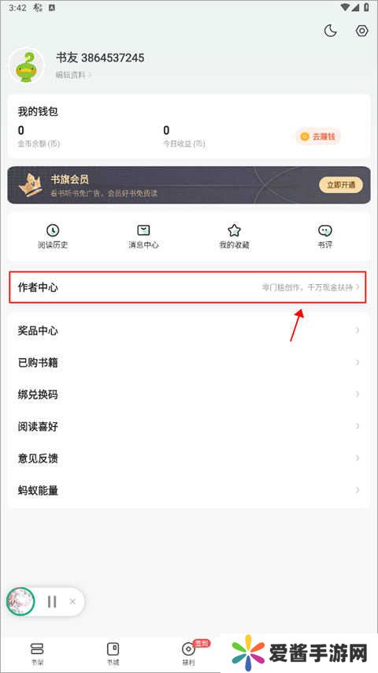Open the 意见反馈 menu entry
The height and width of the screenshot is (673, 378).
pos(189,458)
